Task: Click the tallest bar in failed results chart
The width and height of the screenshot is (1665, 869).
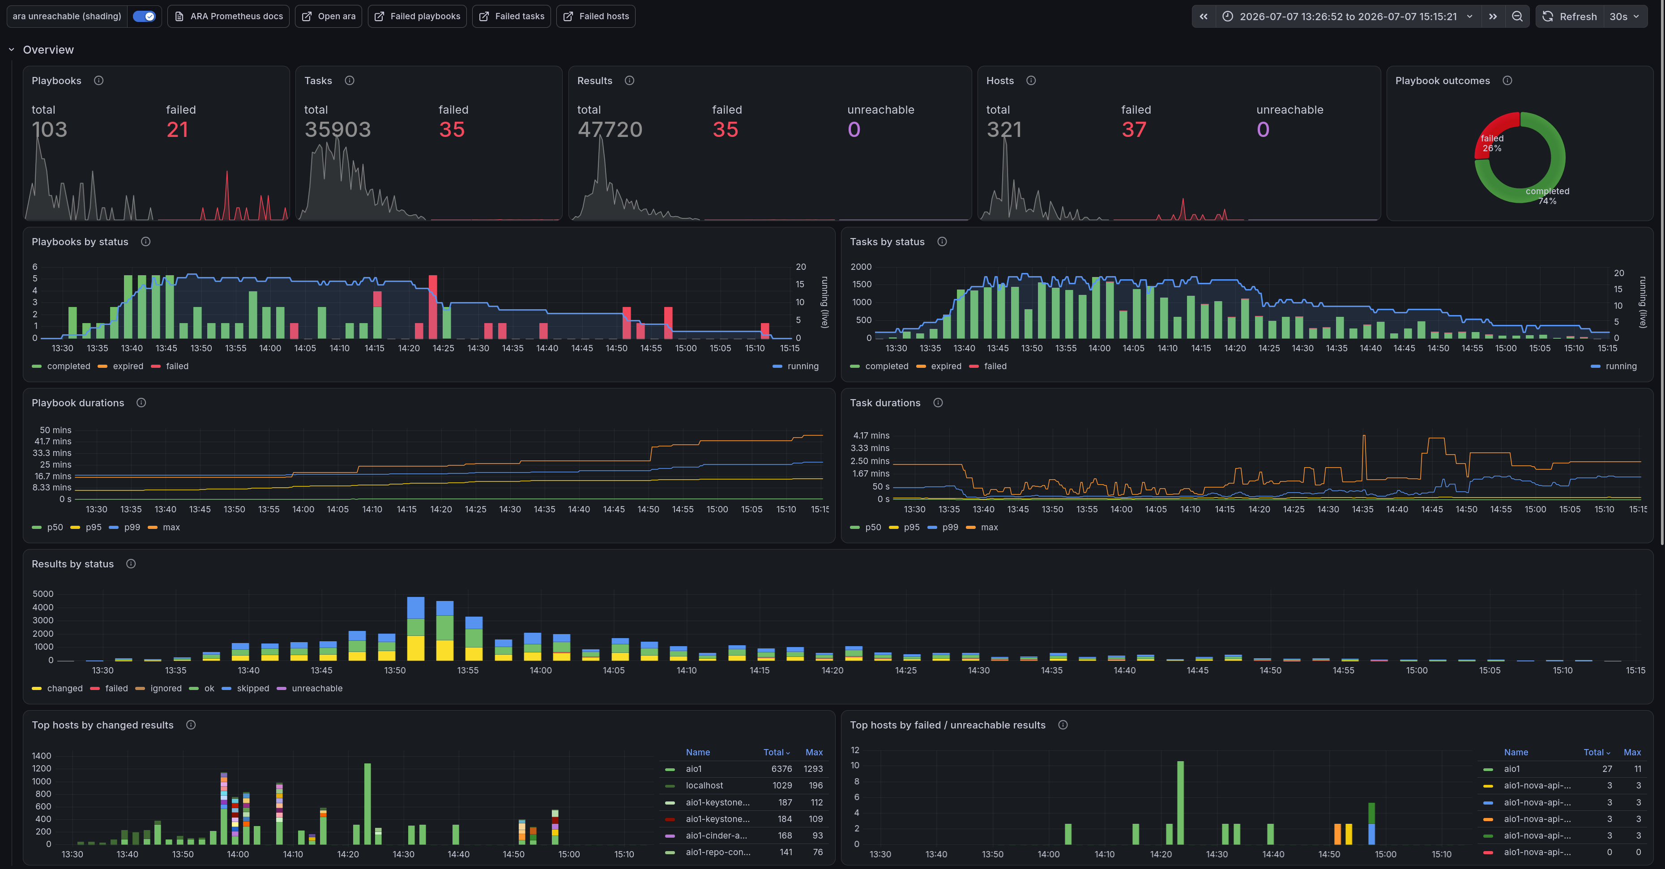Action: point(1180,802)
